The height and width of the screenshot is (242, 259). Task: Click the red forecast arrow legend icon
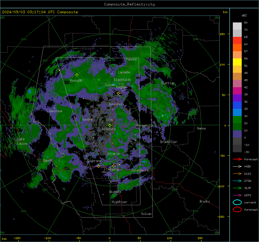[237, 159]
